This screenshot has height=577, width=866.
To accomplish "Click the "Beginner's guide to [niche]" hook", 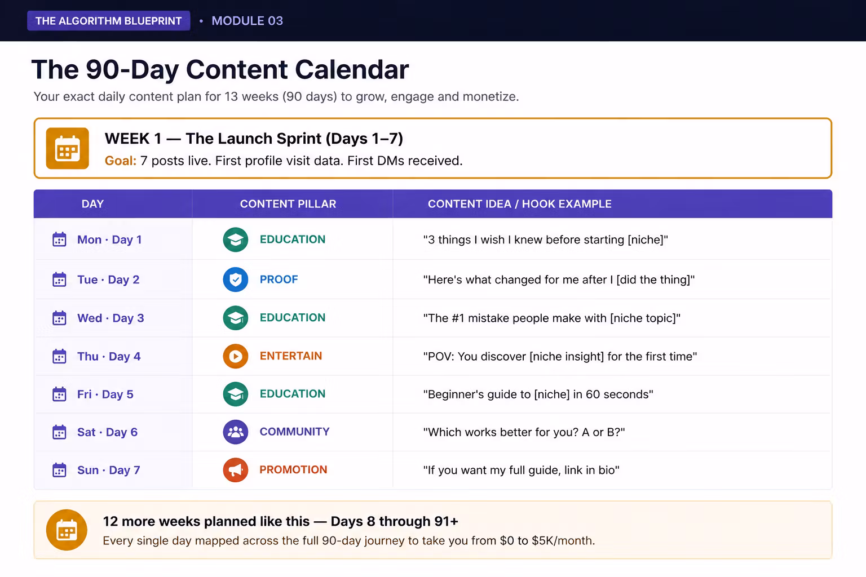I will pos(538,394).
